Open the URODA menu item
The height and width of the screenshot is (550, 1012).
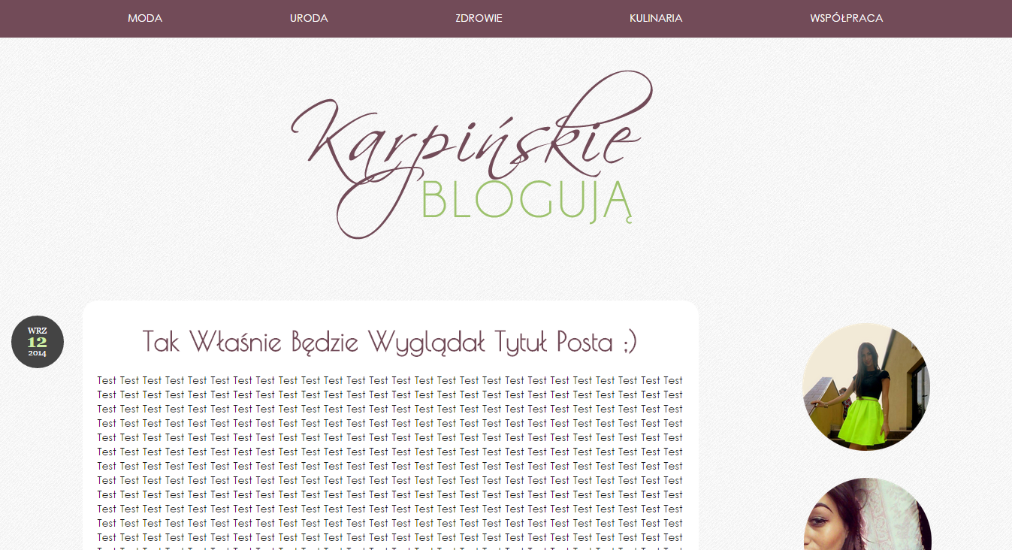(309, 18)
